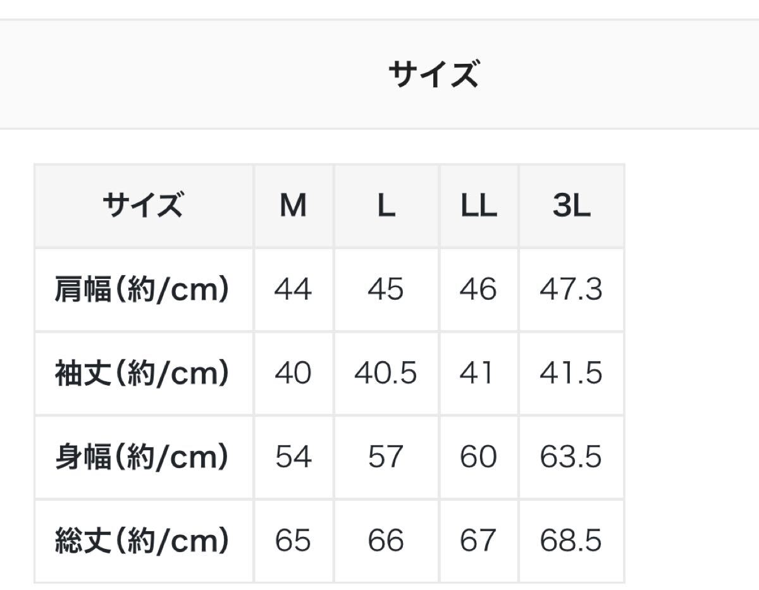Click the shoulder width value 47.3
This screenshot has height=590, width=759.
tap(571, 290)
